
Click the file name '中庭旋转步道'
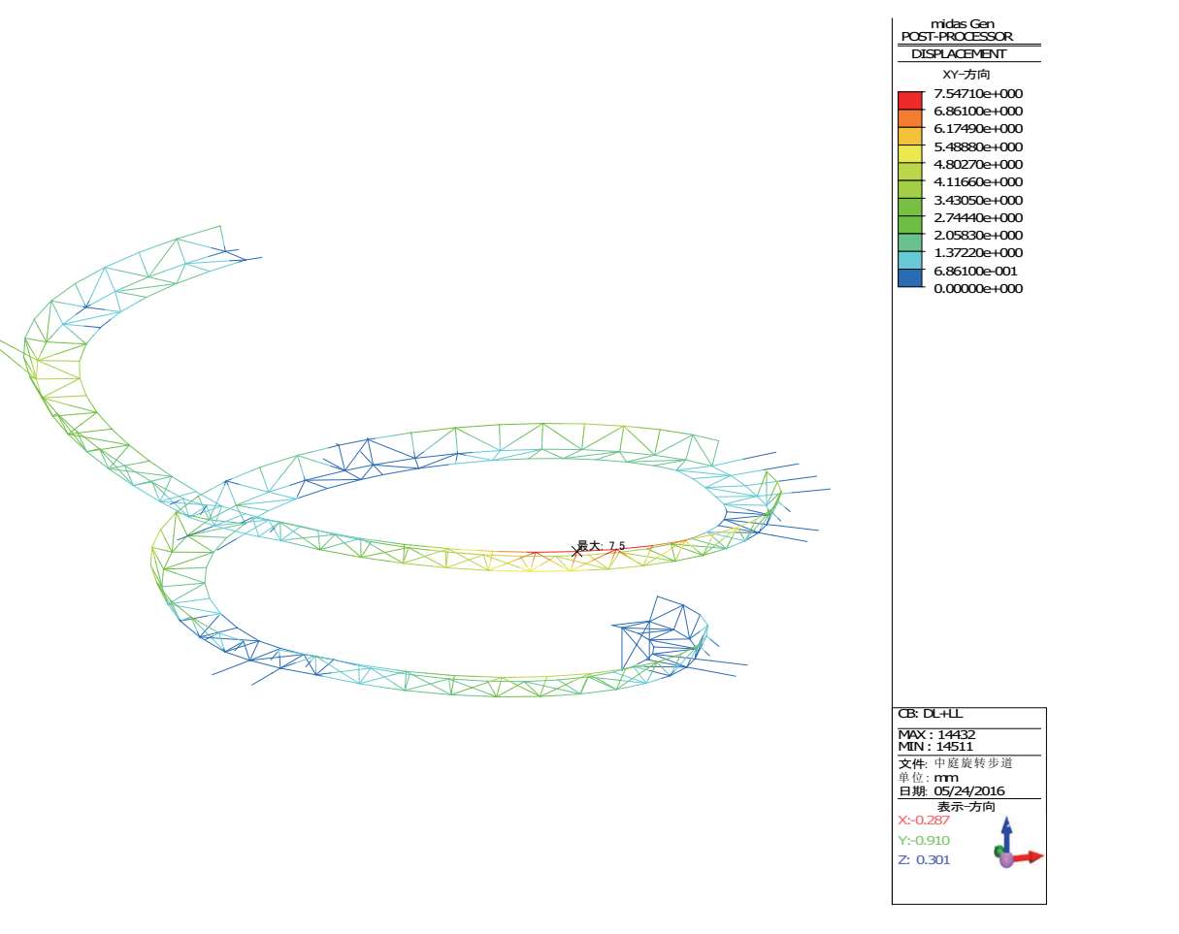[x=973, y=763]
